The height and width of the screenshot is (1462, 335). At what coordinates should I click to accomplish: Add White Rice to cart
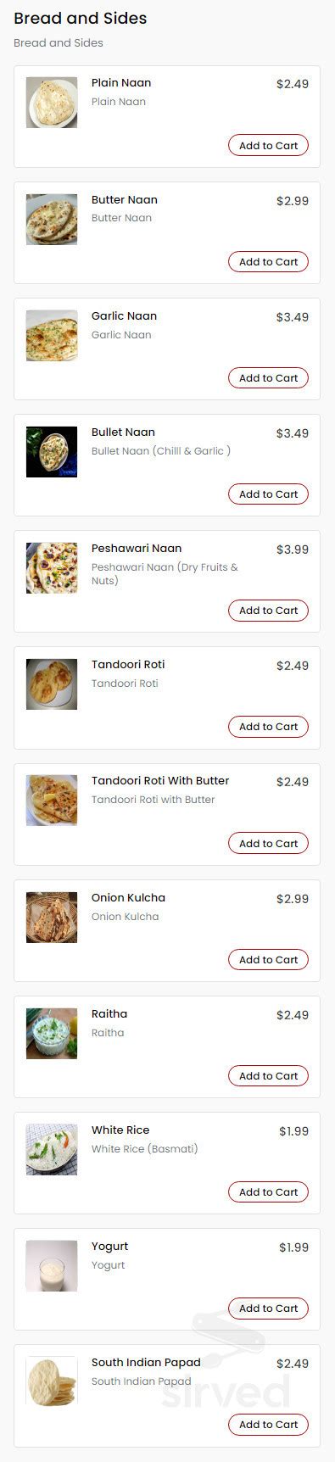point(268,1192)
